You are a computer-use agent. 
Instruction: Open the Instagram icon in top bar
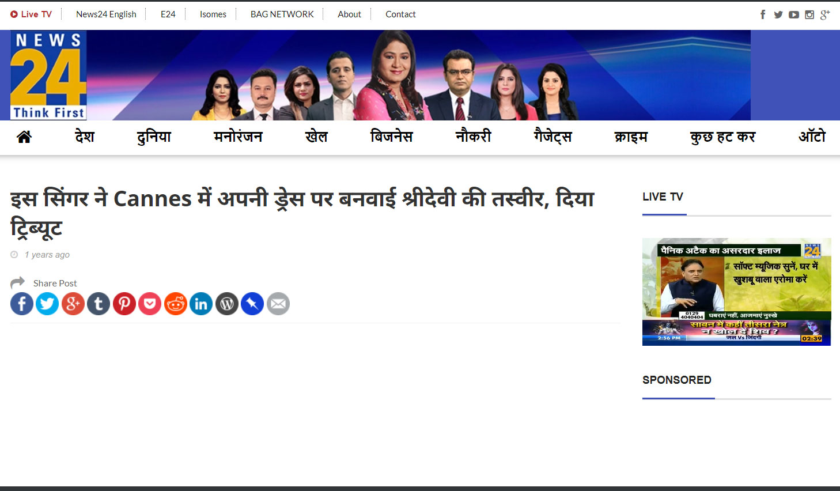(809, 14)
